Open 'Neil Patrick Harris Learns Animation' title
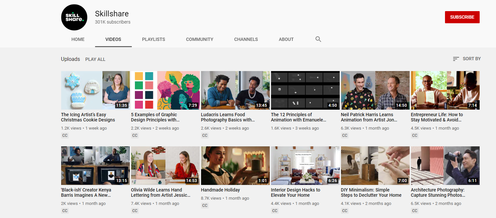This screenshot has height=218, width=496. pos(369,117)
